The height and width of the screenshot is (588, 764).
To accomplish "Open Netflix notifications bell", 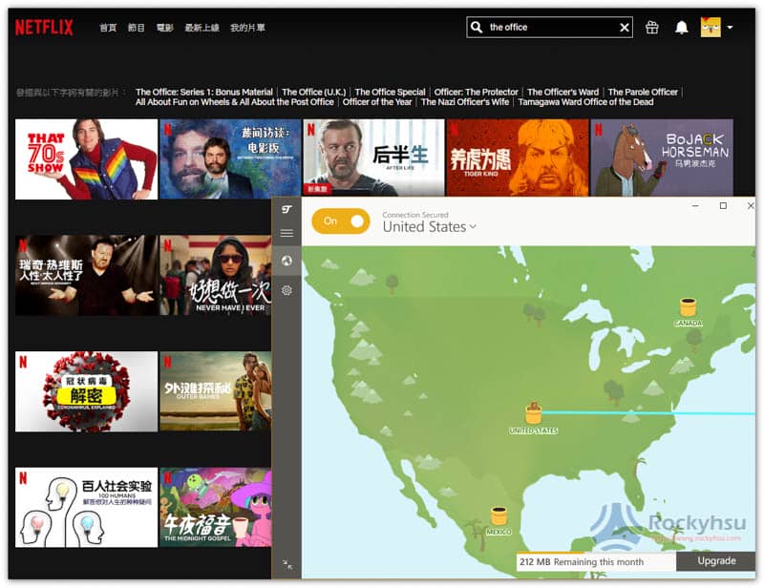I will 681,28.
